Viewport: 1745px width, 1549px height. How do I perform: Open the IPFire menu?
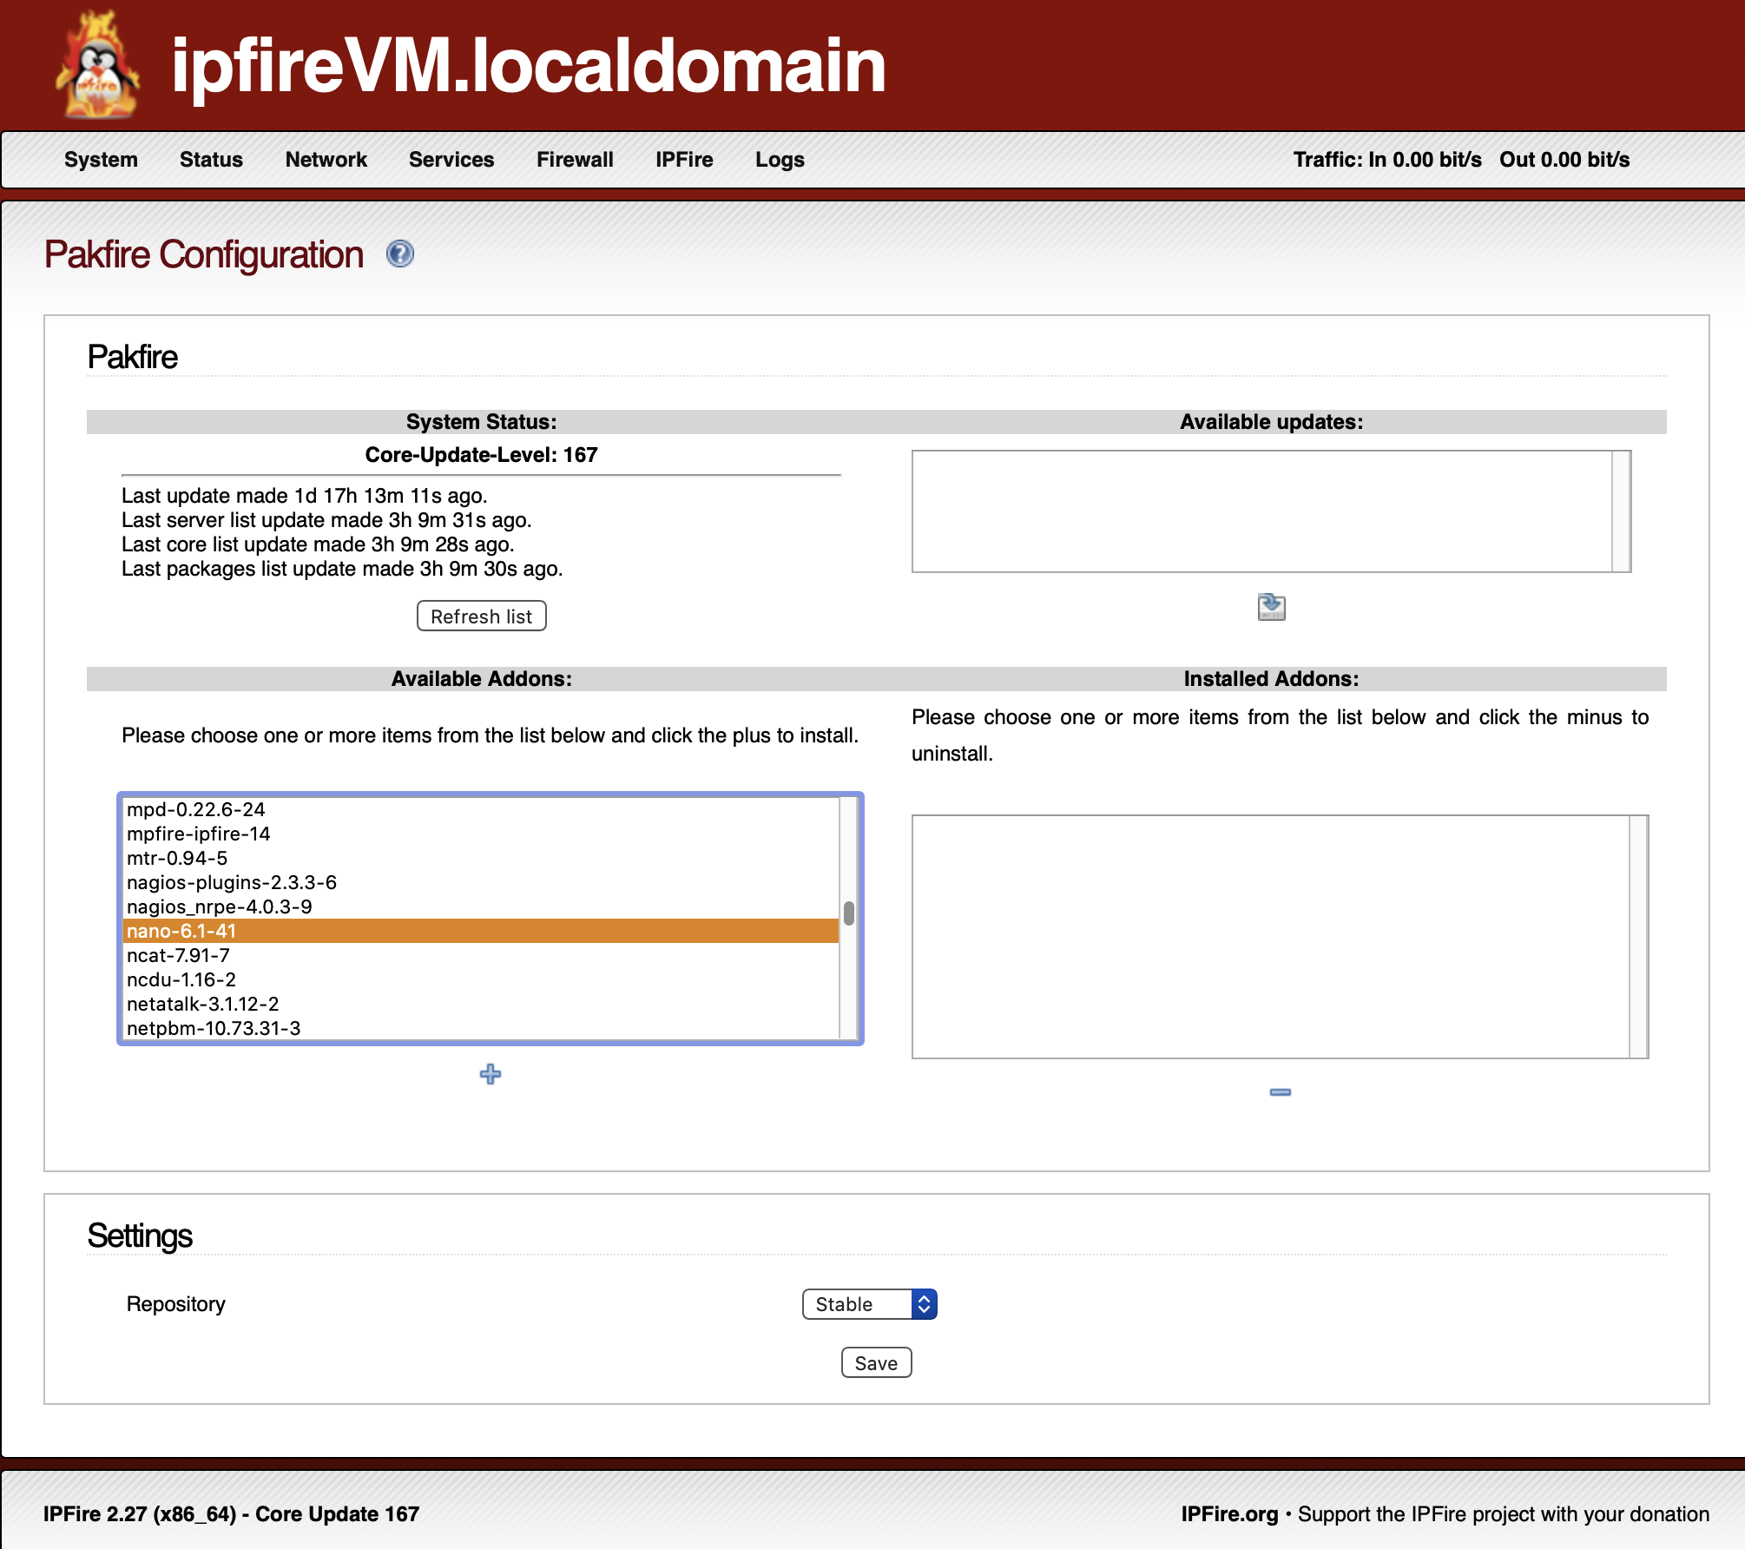(684, 160)
